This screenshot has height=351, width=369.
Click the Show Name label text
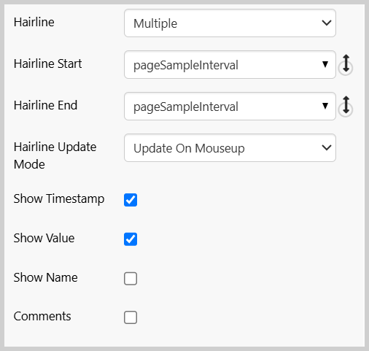coord(46,277)
